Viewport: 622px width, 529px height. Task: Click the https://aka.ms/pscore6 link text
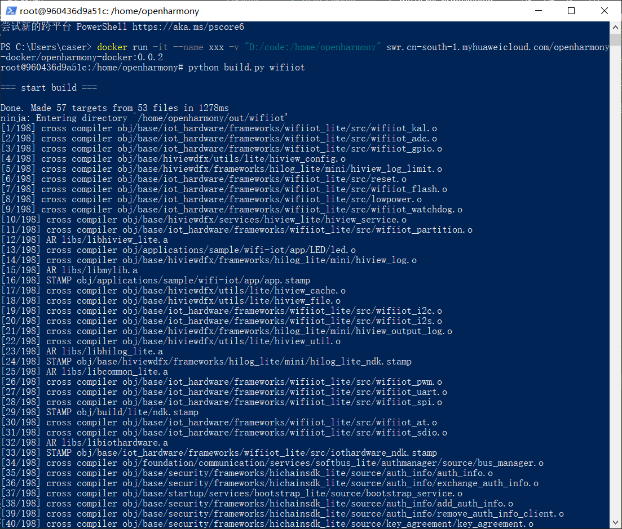point(188,27)
